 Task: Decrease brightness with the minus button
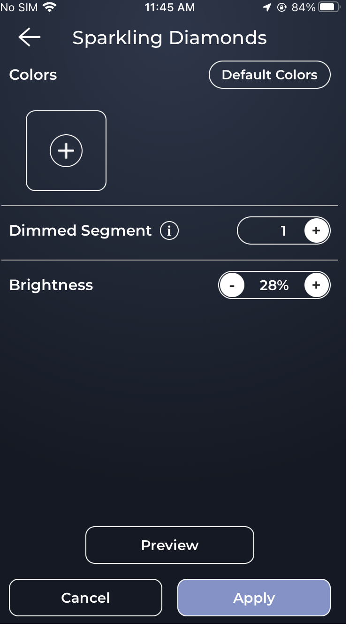232,285
